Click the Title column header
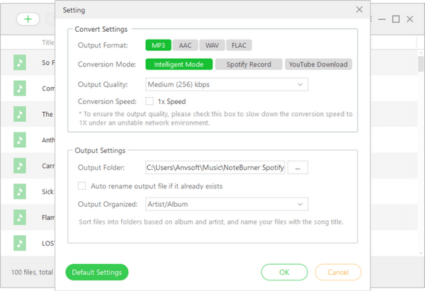425x291 pixels. coord(48,42)
